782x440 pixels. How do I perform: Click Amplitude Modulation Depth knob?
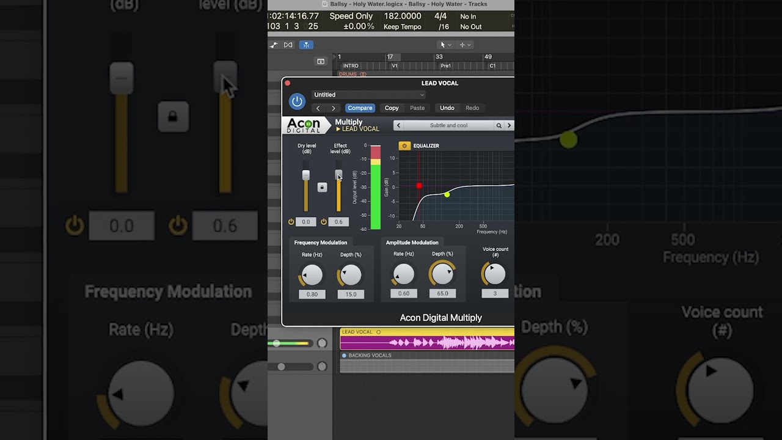click(x=442, y=274)
